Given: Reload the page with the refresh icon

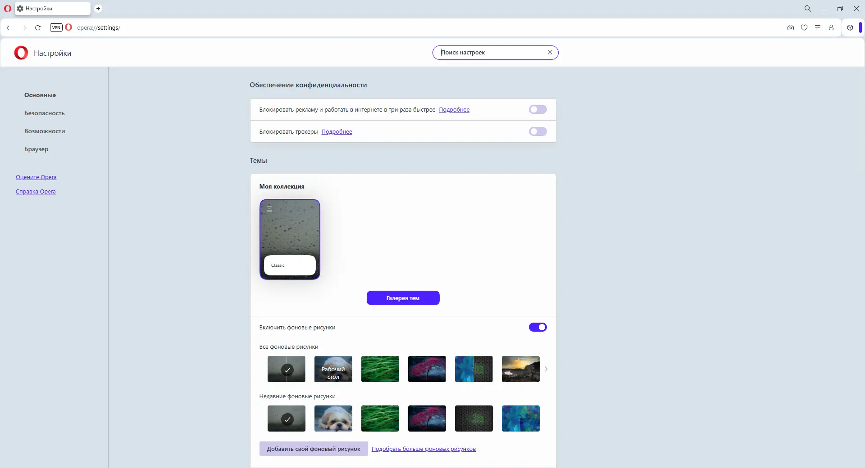Looking at the screenshot, I should 38,27.
